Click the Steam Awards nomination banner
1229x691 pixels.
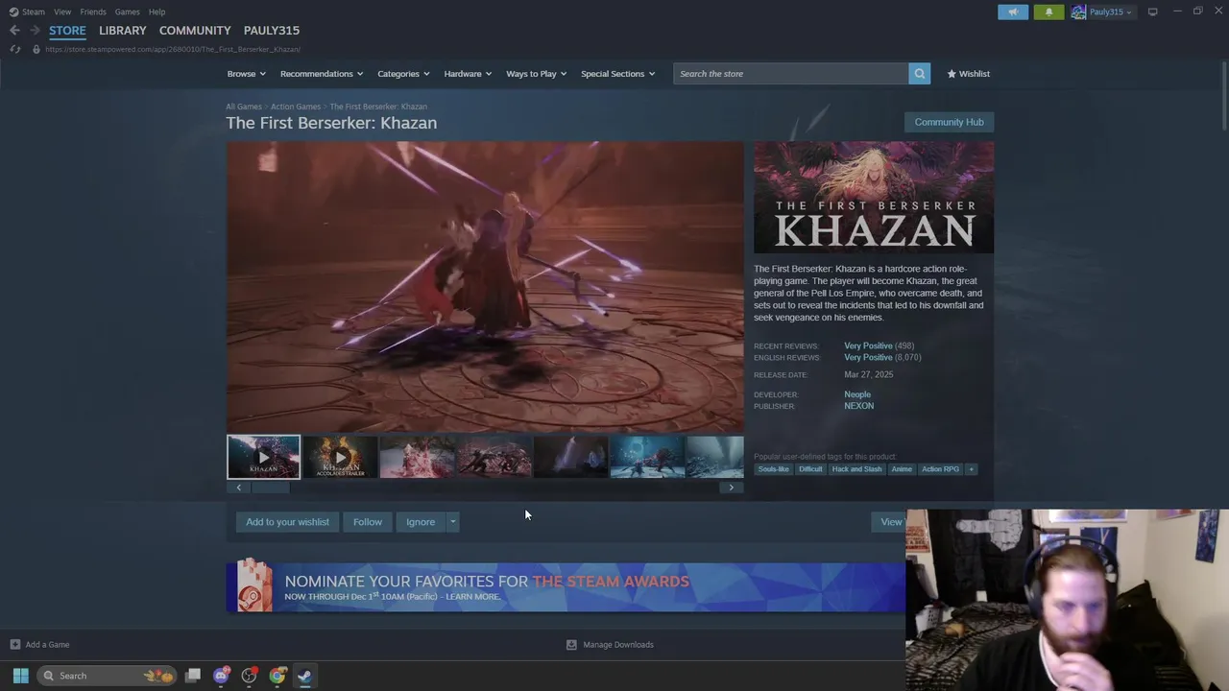pyautogui.click(x=566, y=586)
